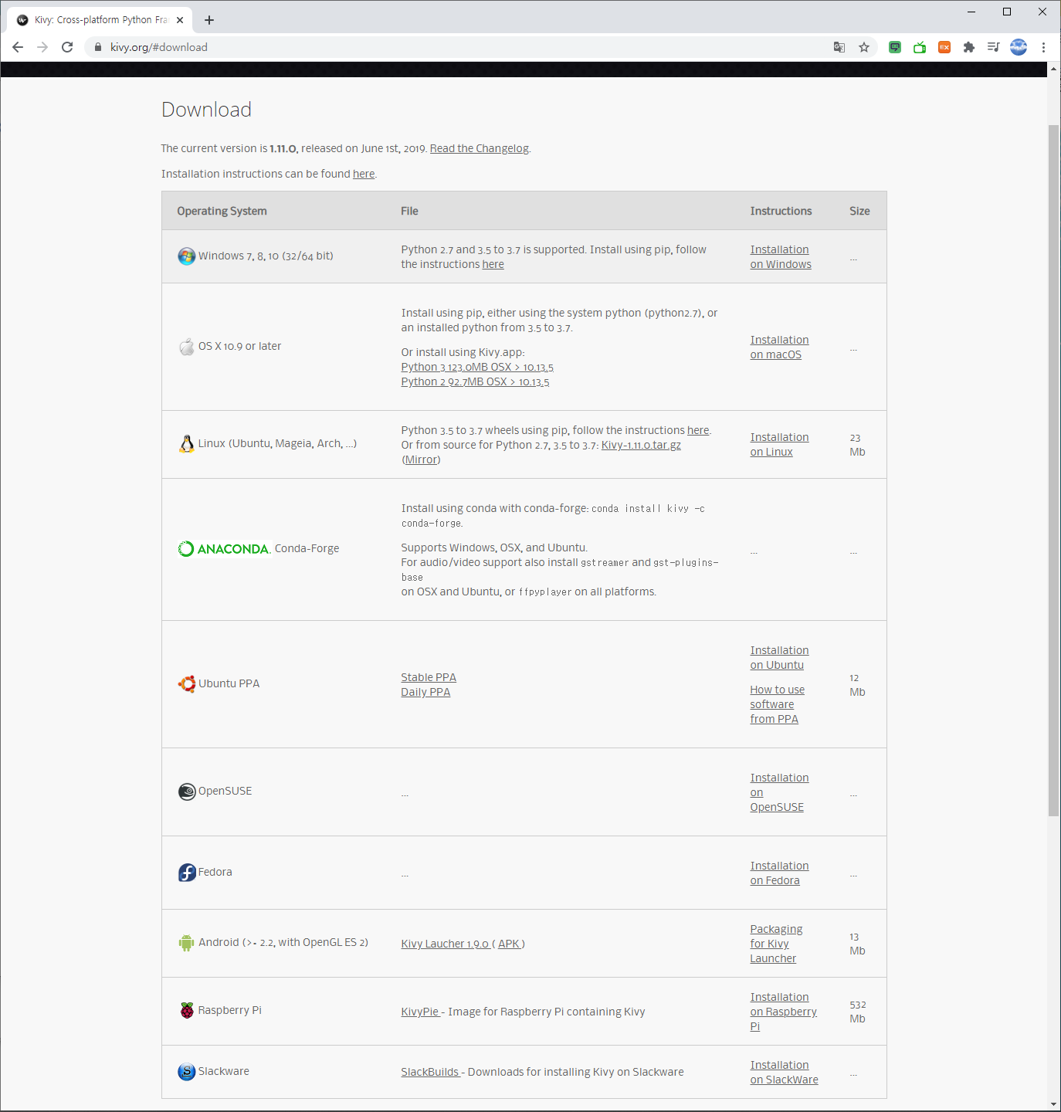This screenshot has width=1061, height=1112.
Task: Open the extensions puzzle icon
Action: (969, 47)
